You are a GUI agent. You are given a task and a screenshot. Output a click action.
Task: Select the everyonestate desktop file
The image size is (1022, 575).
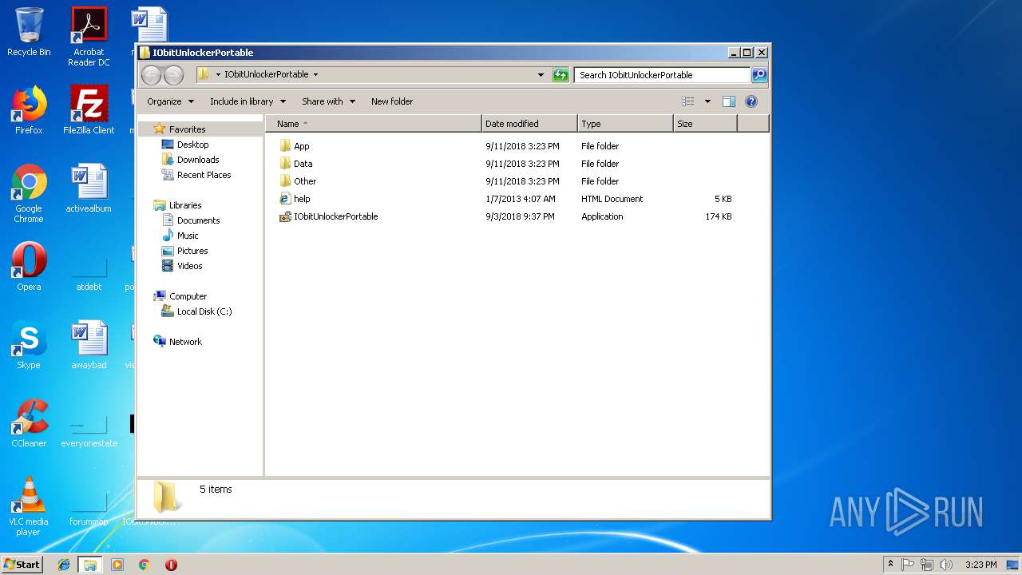click(x=89, y=433)
